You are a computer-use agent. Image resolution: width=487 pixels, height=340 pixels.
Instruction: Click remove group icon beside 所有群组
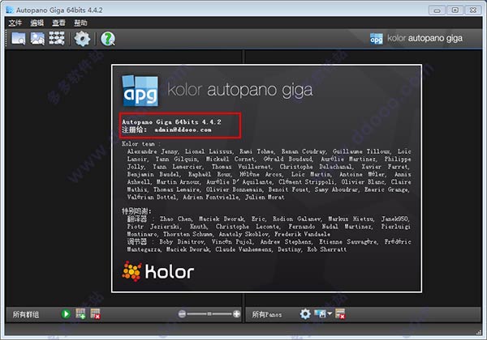click(95, 313)
